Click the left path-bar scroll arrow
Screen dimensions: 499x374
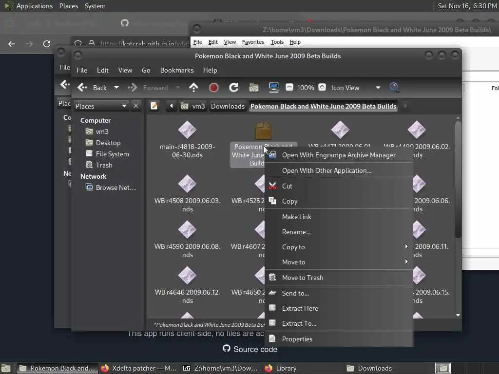click(x=171, y=106)
